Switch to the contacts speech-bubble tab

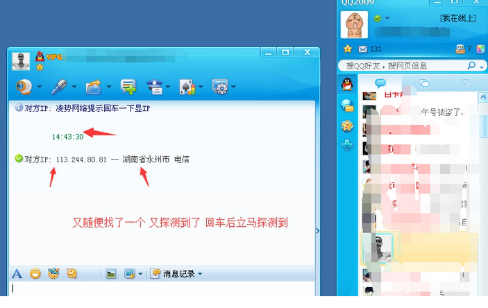tap(380, 83)
